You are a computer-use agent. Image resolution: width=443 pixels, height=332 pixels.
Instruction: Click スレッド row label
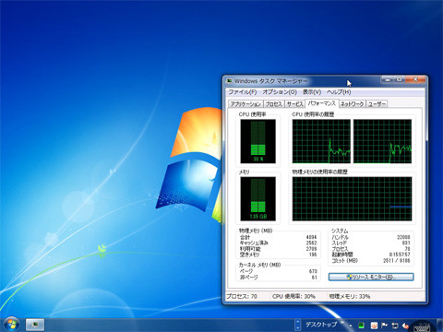(x=340, y=243)
